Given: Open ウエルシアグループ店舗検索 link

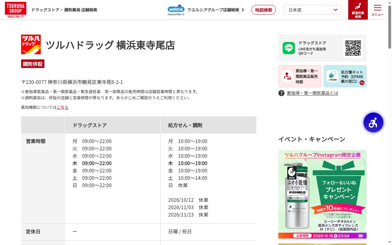Looking at the screenshot, I should 213,10.
